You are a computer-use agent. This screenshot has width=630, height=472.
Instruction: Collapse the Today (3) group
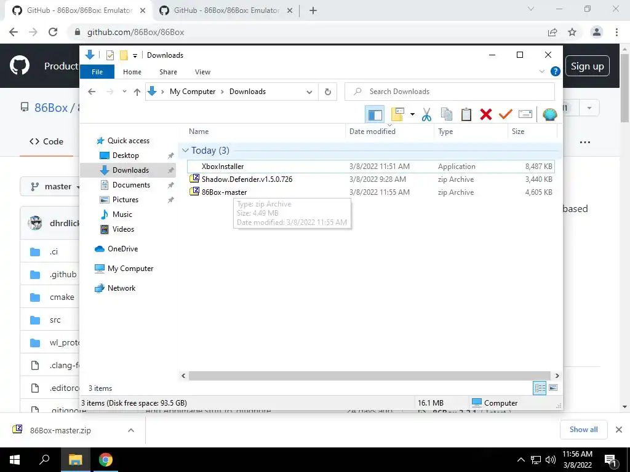tap(185, 151)
